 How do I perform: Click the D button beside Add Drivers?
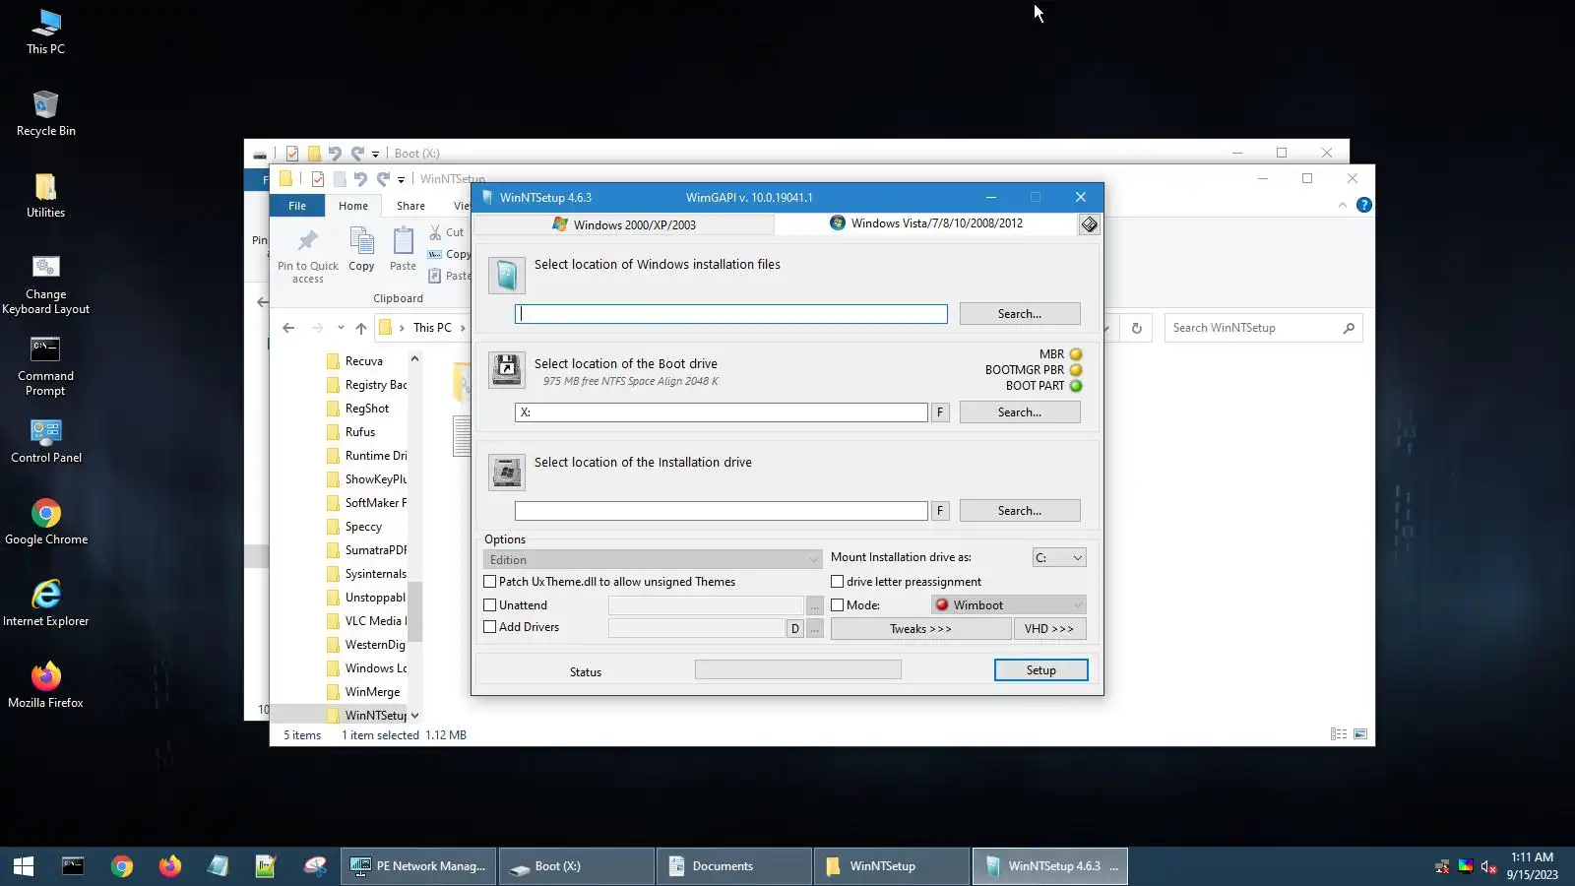(795, 628)
